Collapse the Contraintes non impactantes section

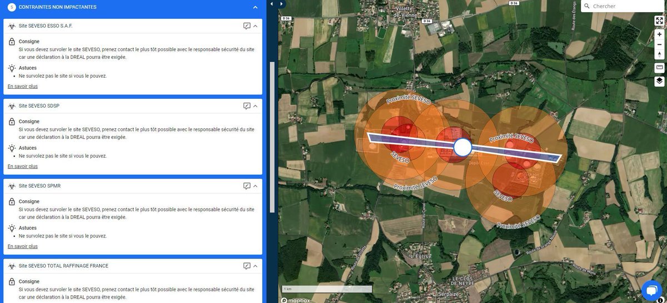click(x=255, y=7)
